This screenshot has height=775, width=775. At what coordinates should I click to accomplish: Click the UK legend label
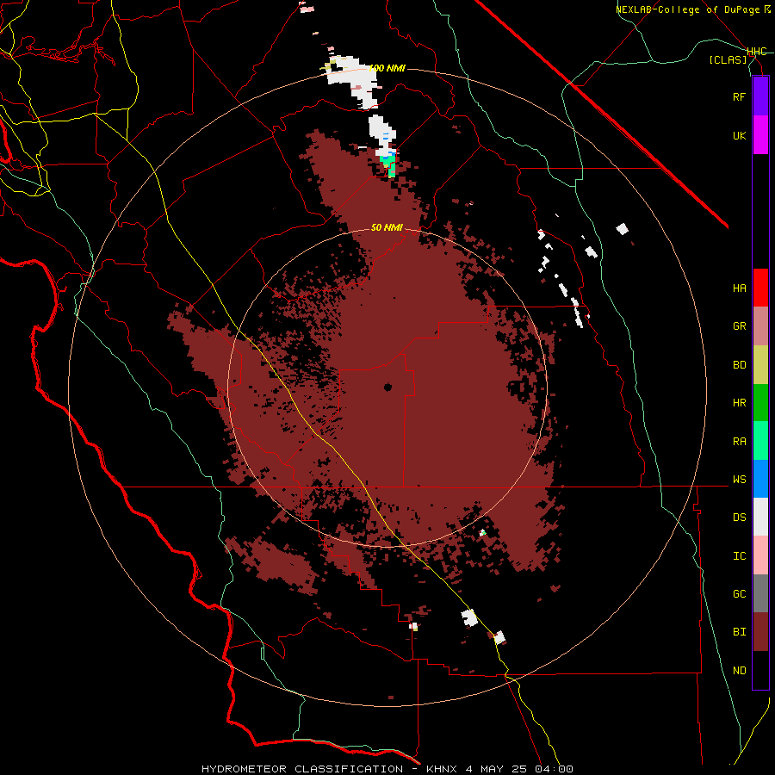tap(740, 135)
